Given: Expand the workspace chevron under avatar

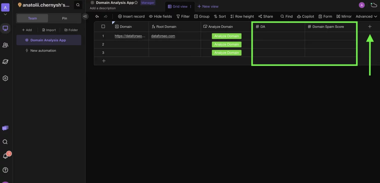Looking at the screenshot, I should 5,14.
